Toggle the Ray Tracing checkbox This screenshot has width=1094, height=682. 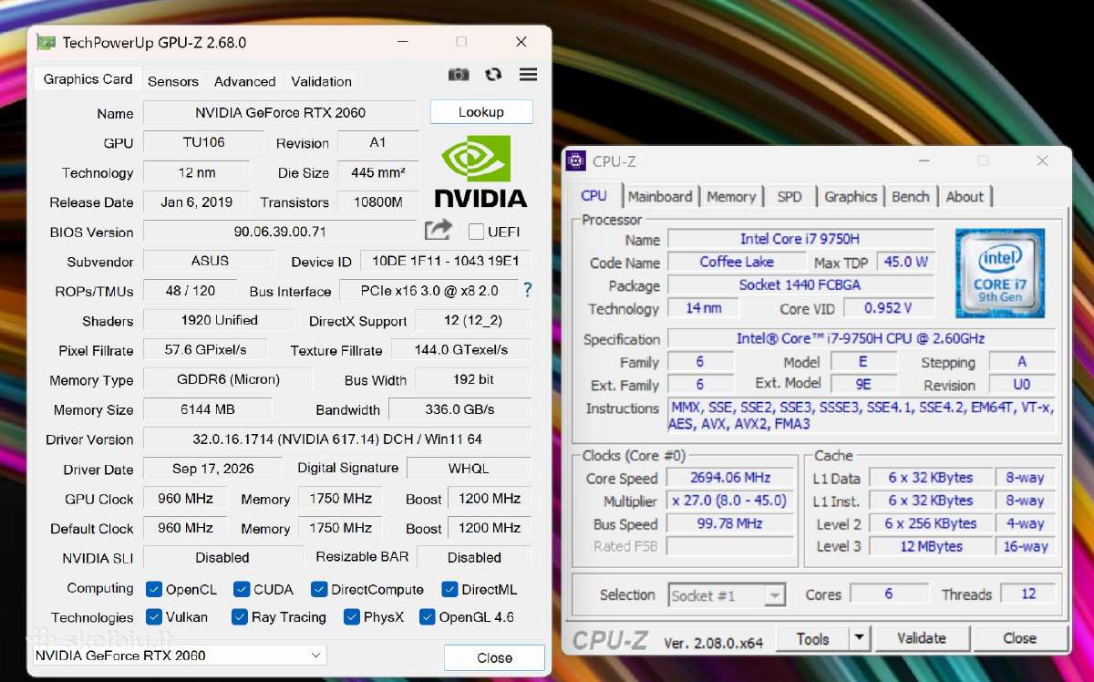coord(240,617)
